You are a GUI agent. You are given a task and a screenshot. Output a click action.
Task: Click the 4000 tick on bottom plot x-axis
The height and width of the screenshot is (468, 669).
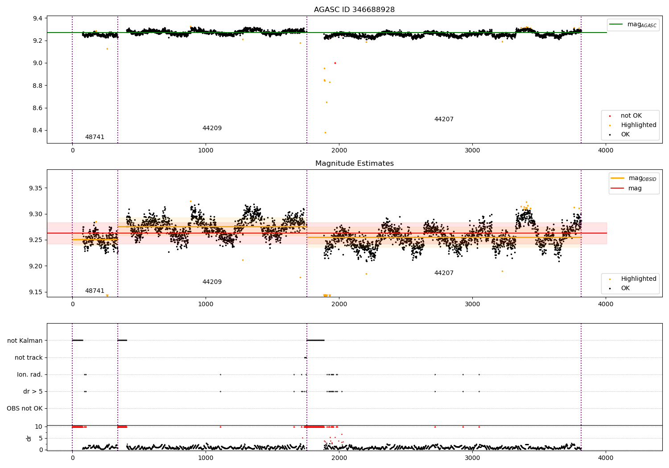tap(605, 458)
